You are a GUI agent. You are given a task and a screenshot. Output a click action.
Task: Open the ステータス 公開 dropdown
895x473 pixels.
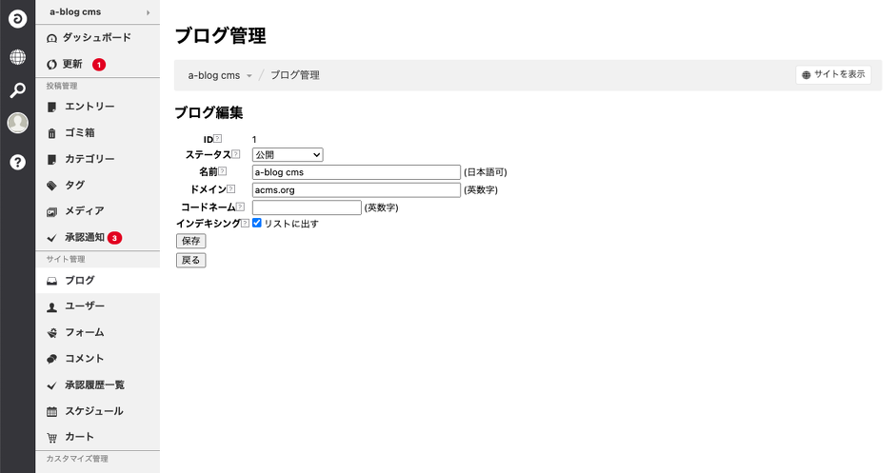tap(288, 154)
